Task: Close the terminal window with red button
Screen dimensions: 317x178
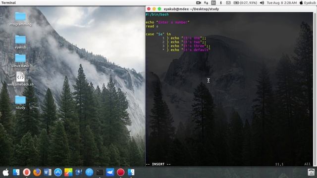Action: point(149,9)
